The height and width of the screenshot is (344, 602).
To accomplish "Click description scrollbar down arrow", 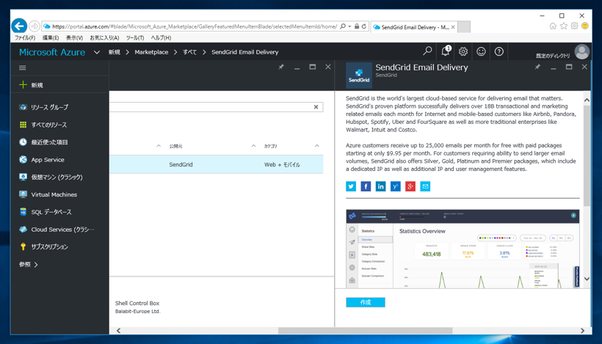I will click(587, 279).
